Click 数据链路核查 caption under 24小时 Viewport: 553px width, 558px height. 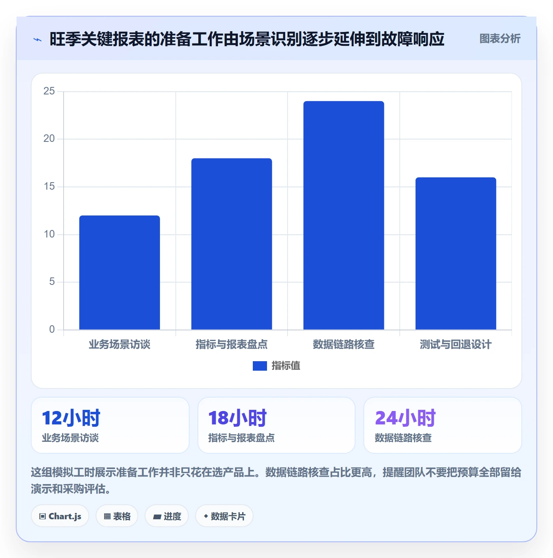403,438
